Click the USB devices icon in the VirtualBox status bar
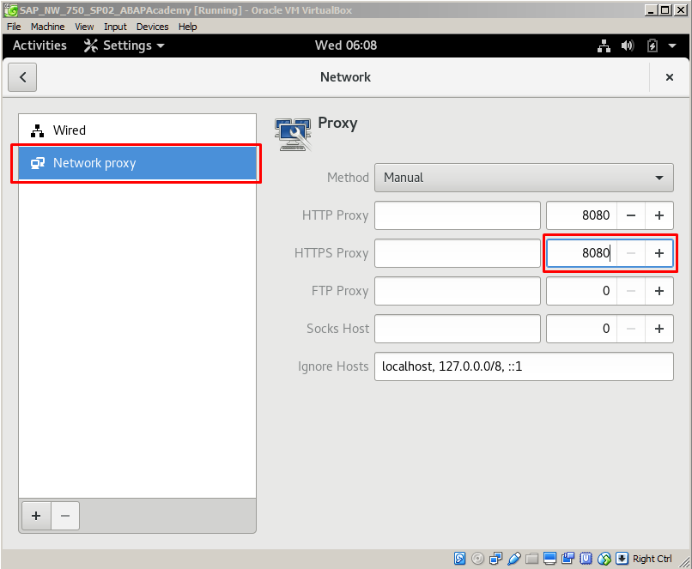Viewport: 692px width, 569px height. click(x=513, y=559)
